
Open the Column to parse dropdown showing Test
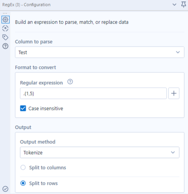[x=99, y=52]
